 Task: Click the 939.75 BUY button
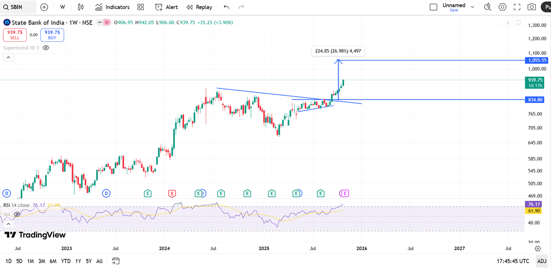(52, 35)
